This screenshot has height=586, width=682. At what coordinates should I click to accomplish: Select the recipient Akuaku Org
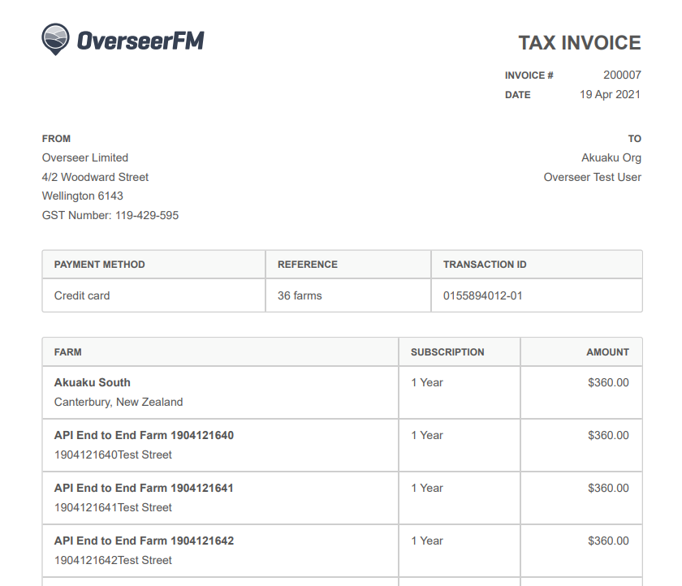(x=611, y=157)
